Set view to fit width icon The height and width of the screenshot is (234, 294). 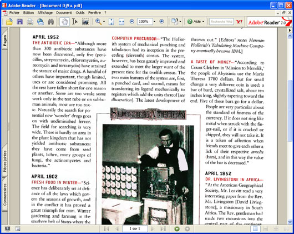coord(121,22)
